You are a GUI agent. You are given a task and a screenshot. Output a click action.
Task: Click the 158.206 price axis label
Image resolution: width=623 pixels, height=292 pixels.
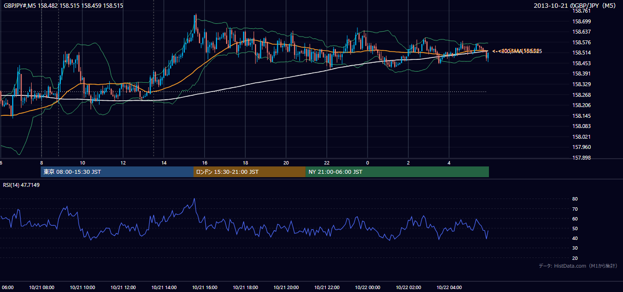pos(582,105)
